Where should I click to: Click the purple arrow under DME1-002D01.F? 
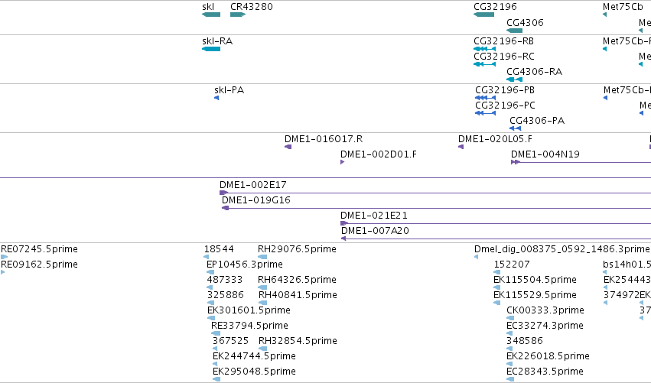click(342, 162)
